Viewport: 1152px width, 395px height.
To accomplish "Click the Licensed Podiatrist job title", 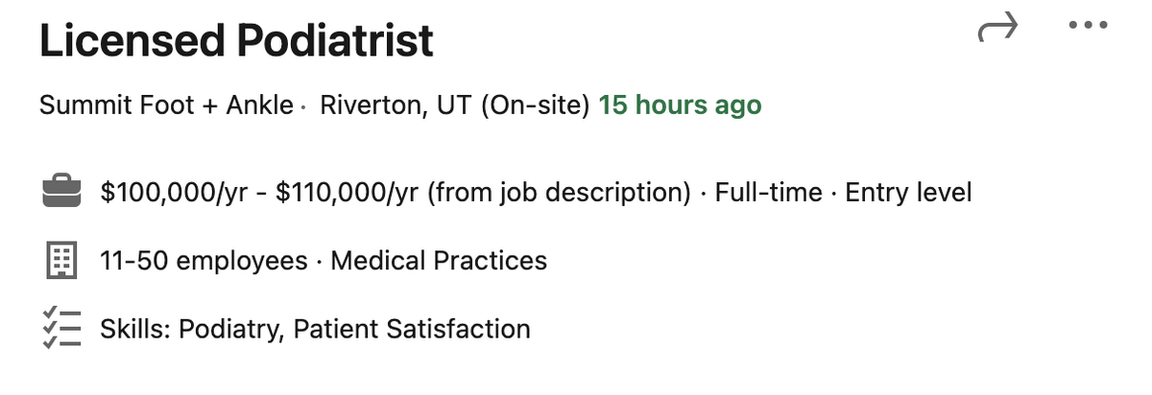I will (236, 40).
